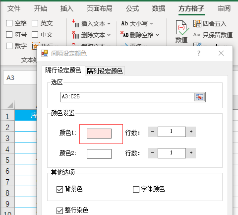Pick the white 颜色2 color swatch
Screen dimensions: 238x215
99,154
